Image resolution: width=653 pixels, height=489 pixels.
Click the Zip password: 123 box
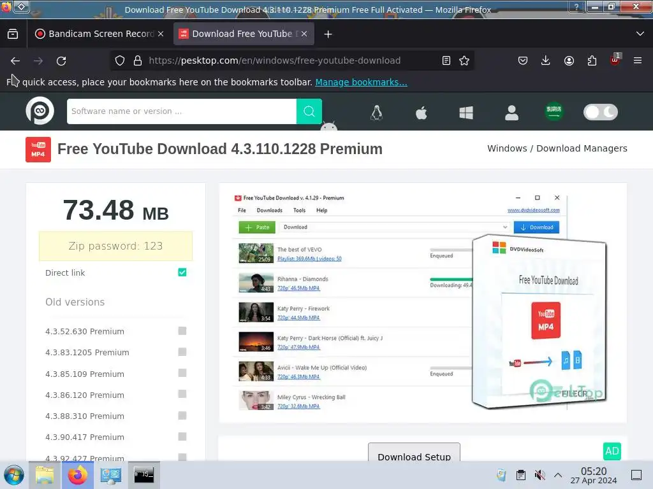coord(116,246)
